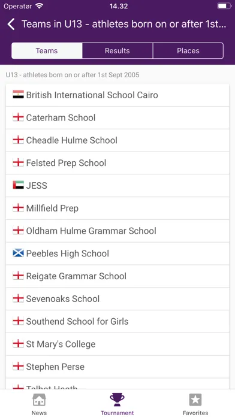Open the News home icon
Screen dimensions: 235x417
[x=39, y=400]
